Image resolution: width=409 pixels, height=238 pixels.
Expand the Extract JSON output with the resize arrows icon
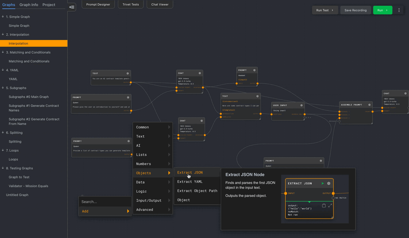pyautogui.click(x=330, y=206)
